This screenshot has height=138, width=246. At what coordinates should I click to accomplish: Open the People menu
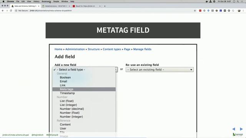click(x=56, y=2)
